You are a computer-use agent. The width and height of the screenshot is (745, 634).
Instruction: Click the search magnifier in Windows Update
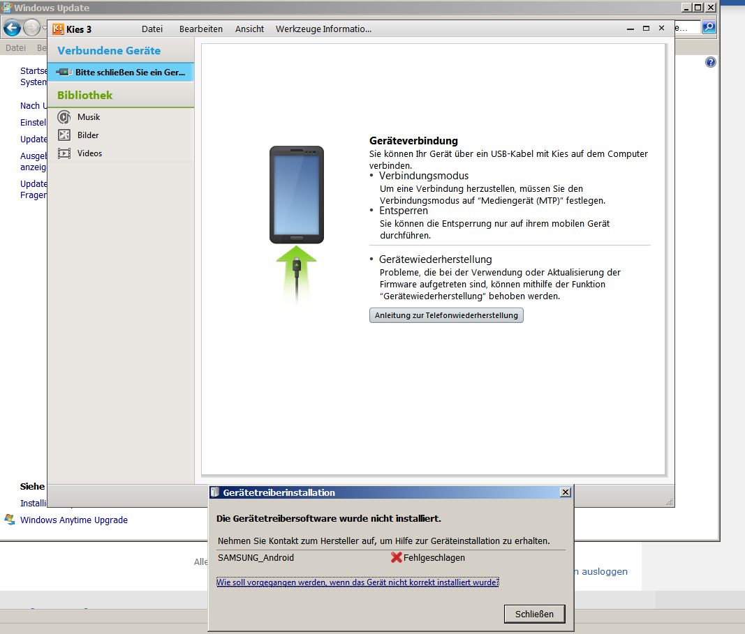point(709,27)
